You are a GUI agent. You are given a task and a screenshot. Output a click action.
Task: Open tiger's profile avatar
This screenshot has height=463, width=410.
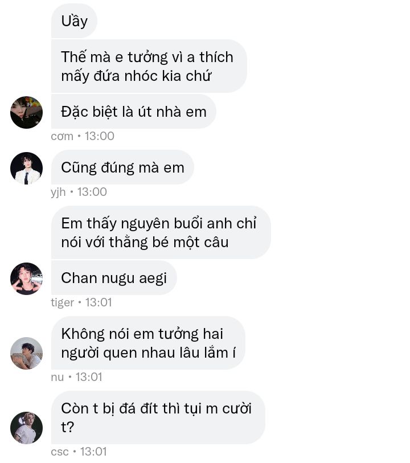click(27, 278)
